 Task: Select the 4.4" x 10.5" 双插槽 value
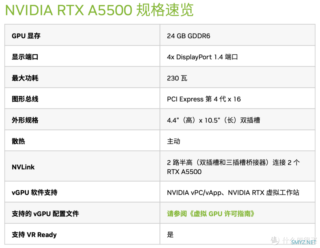tap(213, 120)
